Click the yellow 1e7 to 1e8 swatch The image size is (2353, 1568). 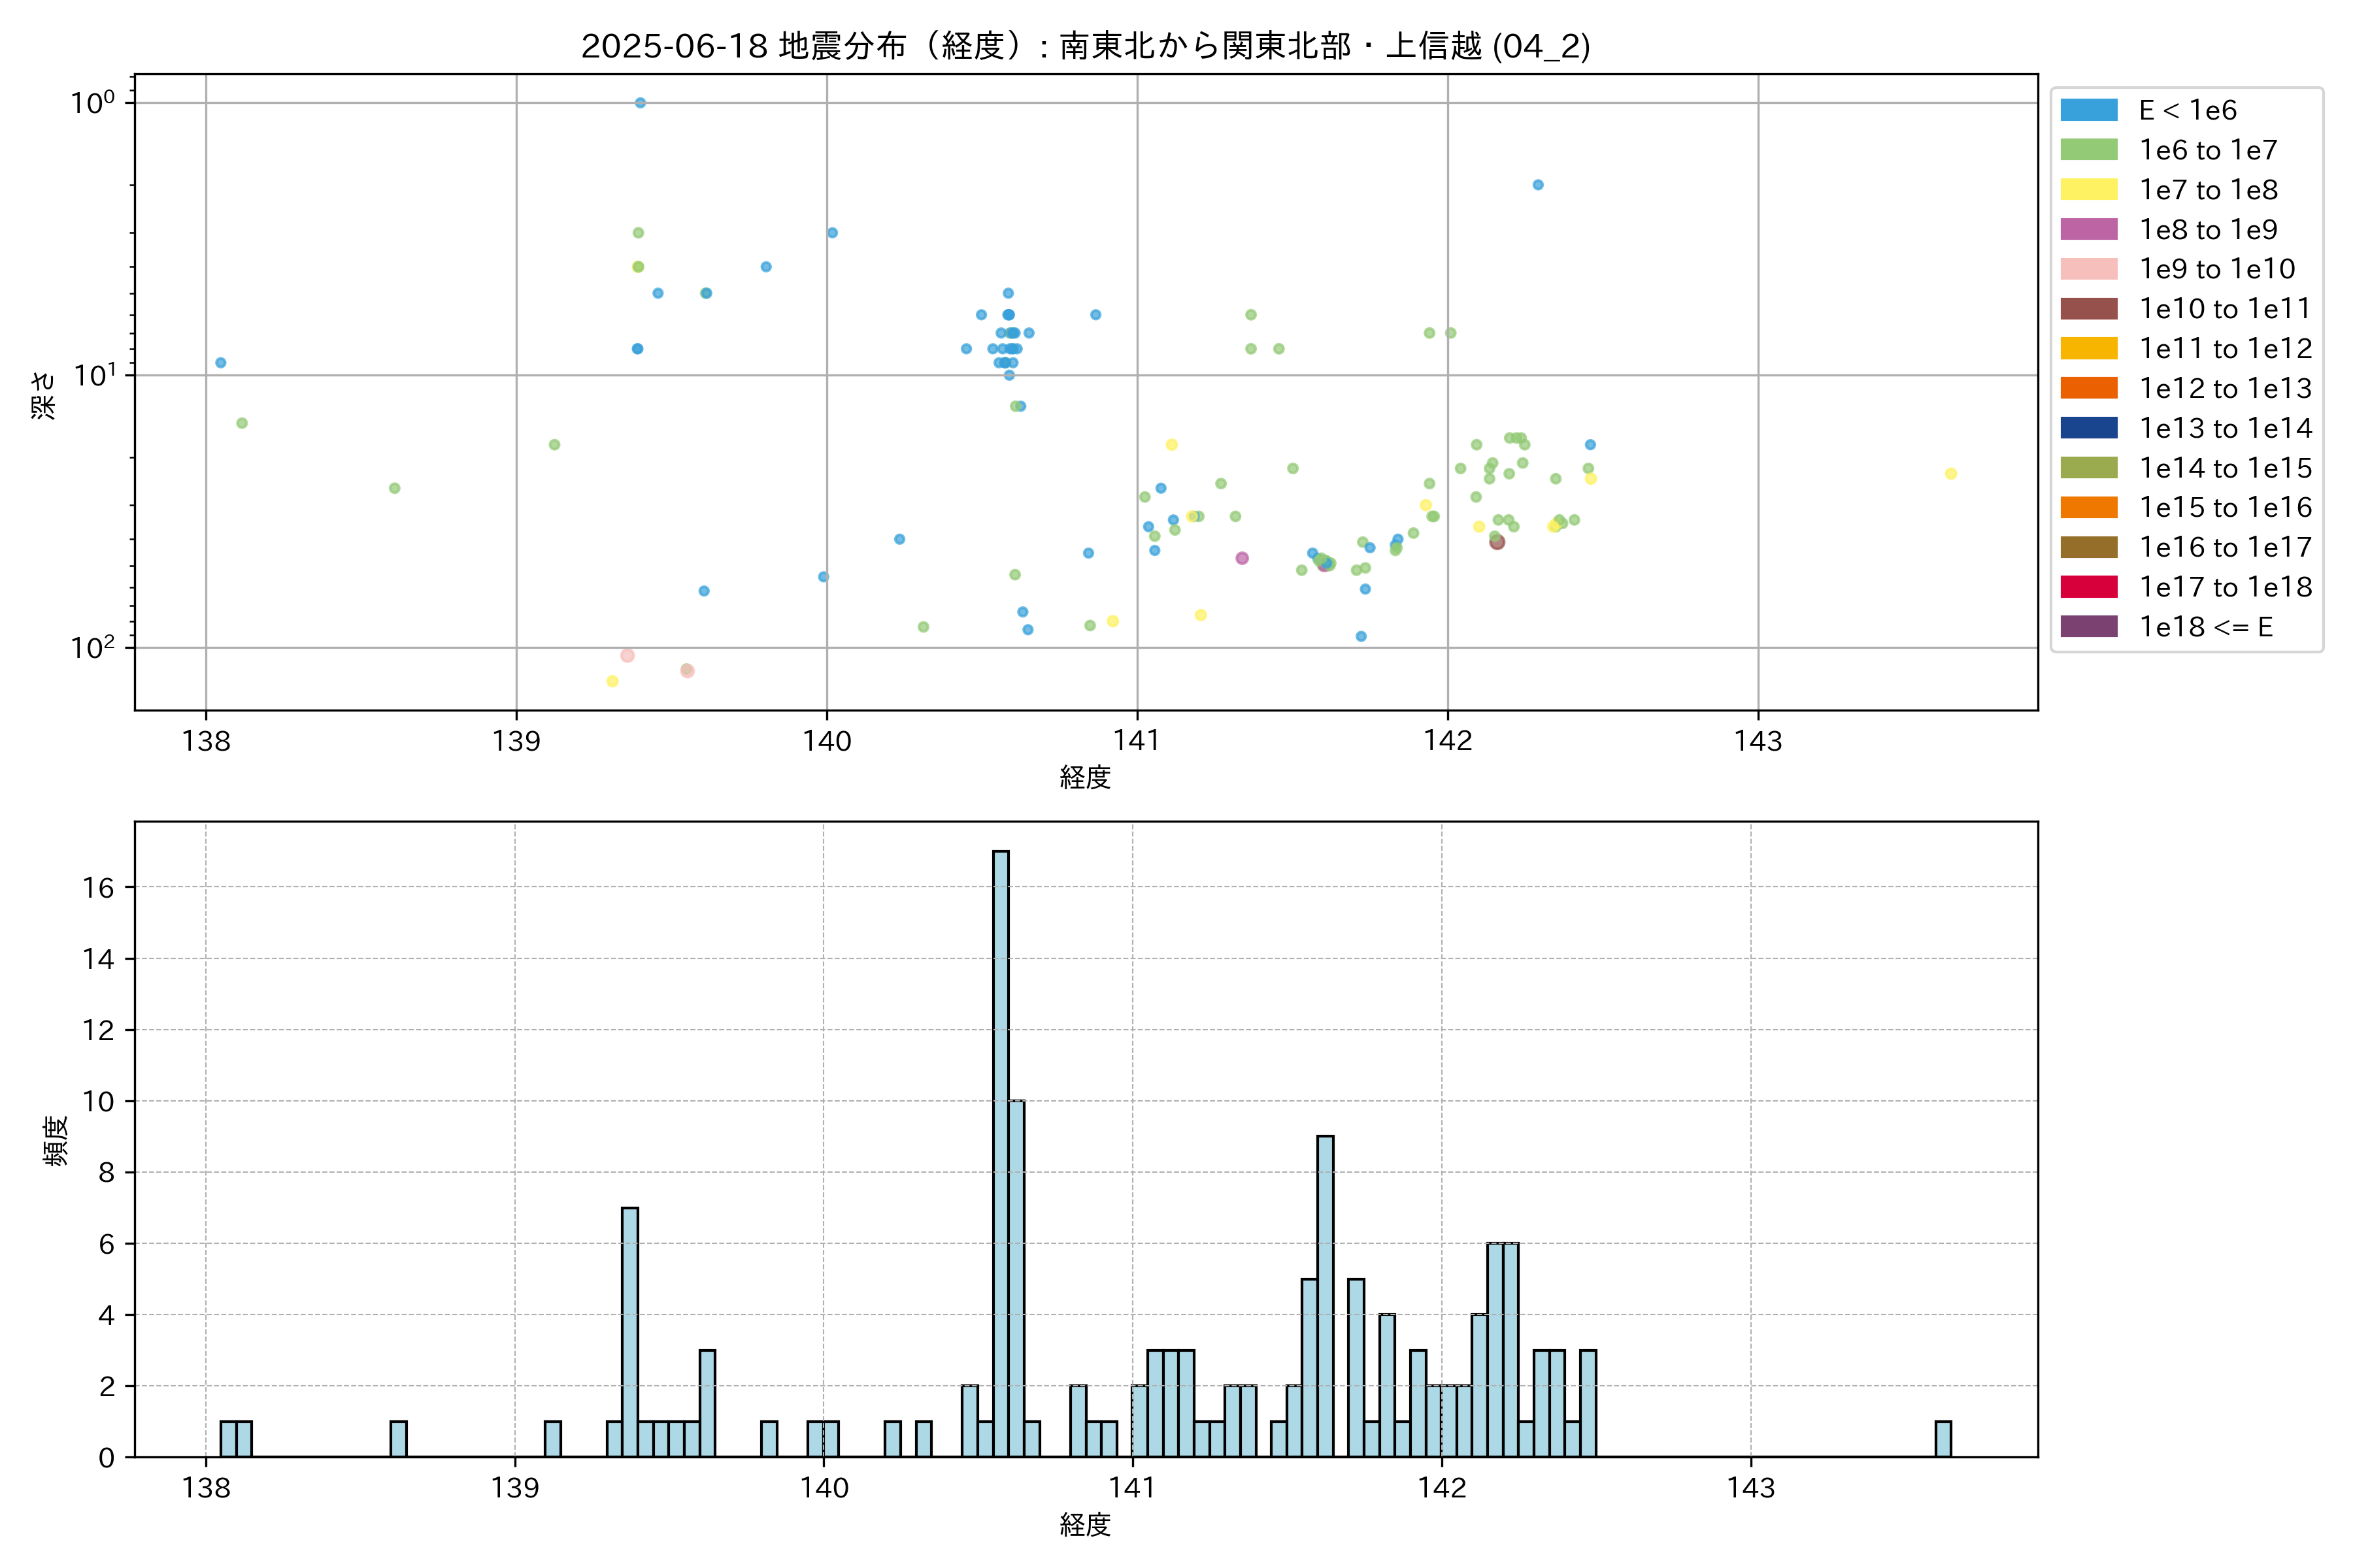click(2088, 190)
